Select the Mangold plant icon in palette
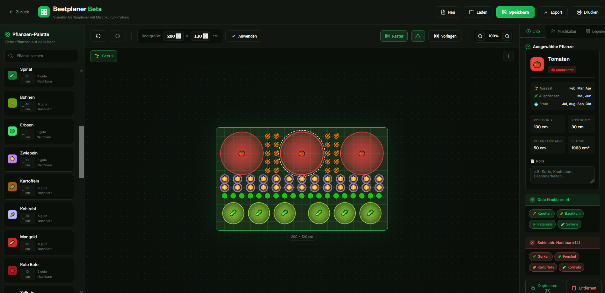The image size is (605, 293). pos(12,243)
